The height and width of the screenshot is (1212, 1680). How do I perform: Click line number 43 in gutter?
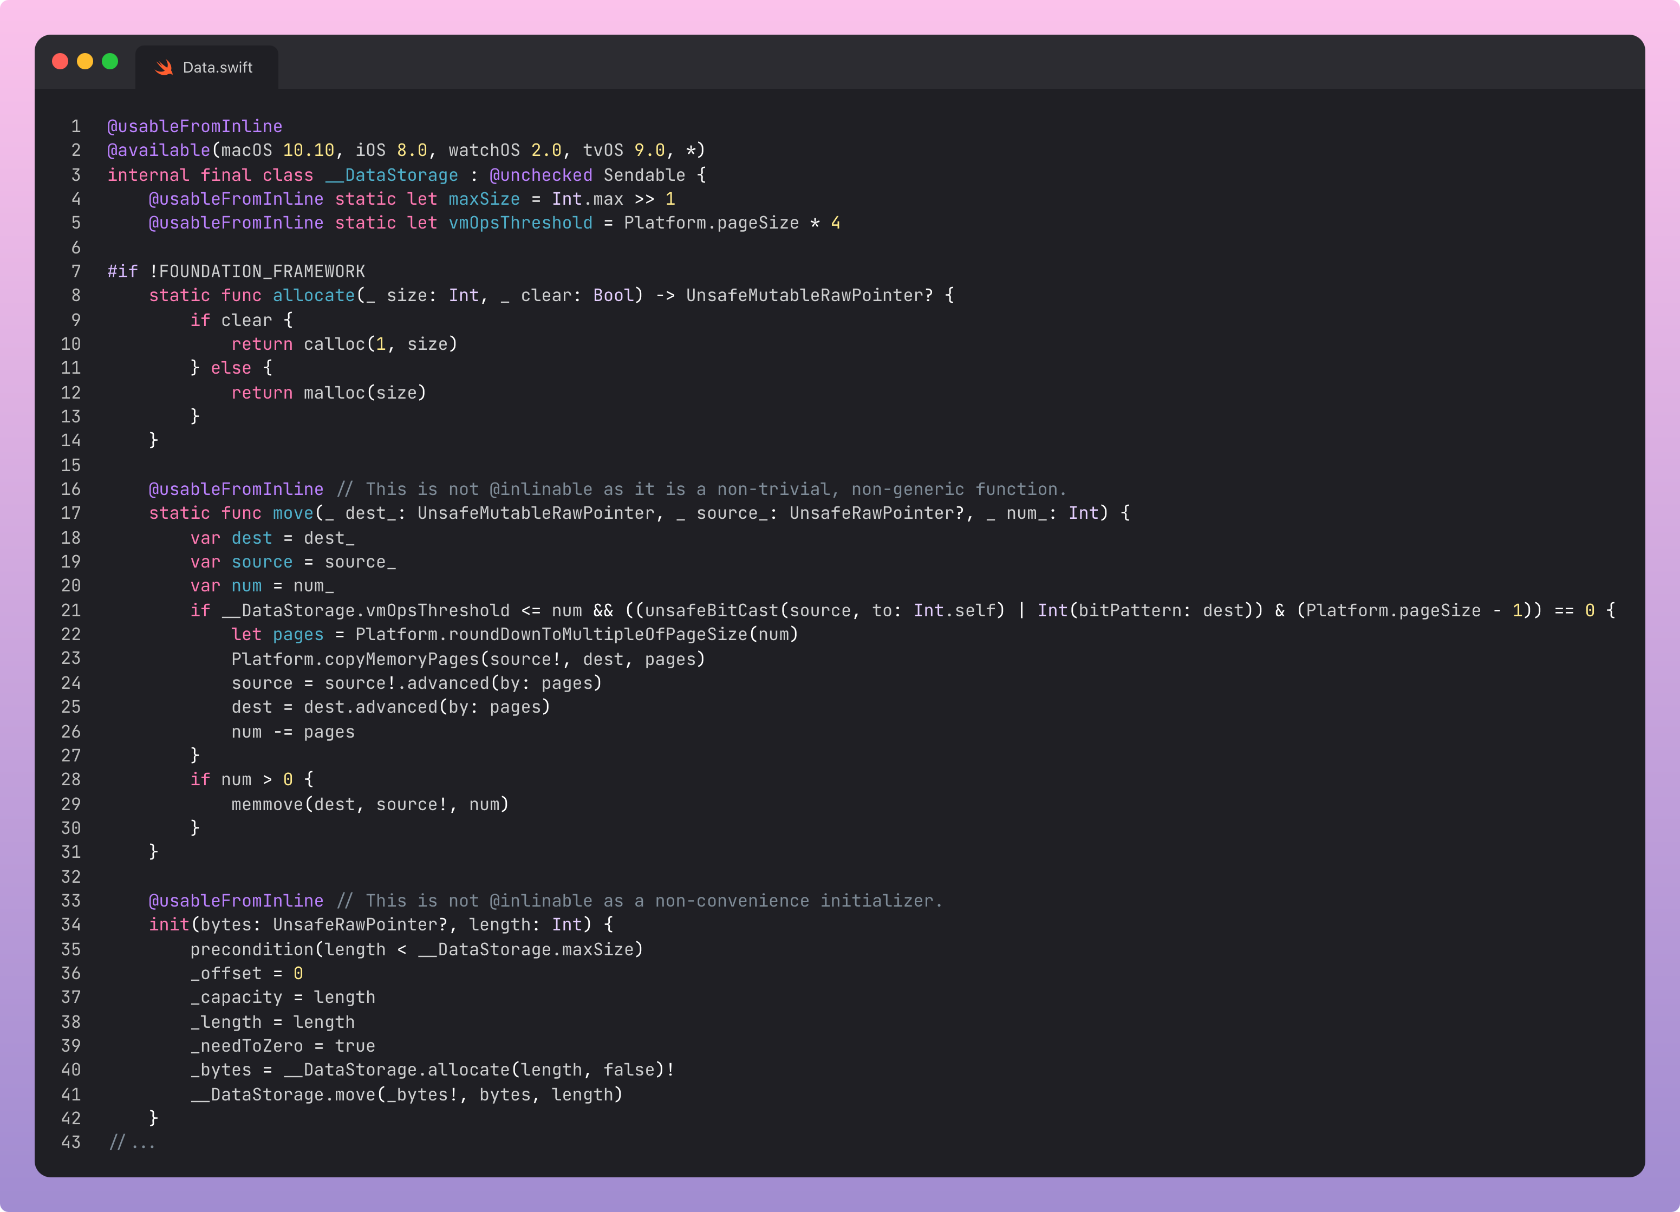[x=71, y=1142]
